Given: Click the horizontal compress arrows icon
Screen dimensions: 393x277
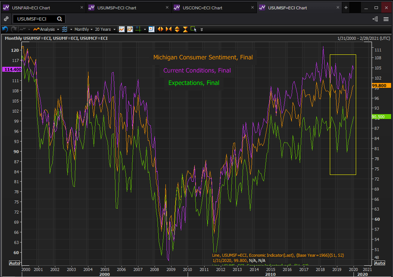Looking at the screenshot, I should (x=168, y=29).
